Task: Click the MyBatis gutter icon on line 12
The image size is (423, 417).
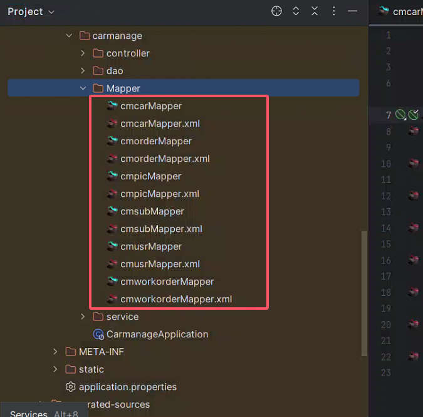Action: pos(414,196)
